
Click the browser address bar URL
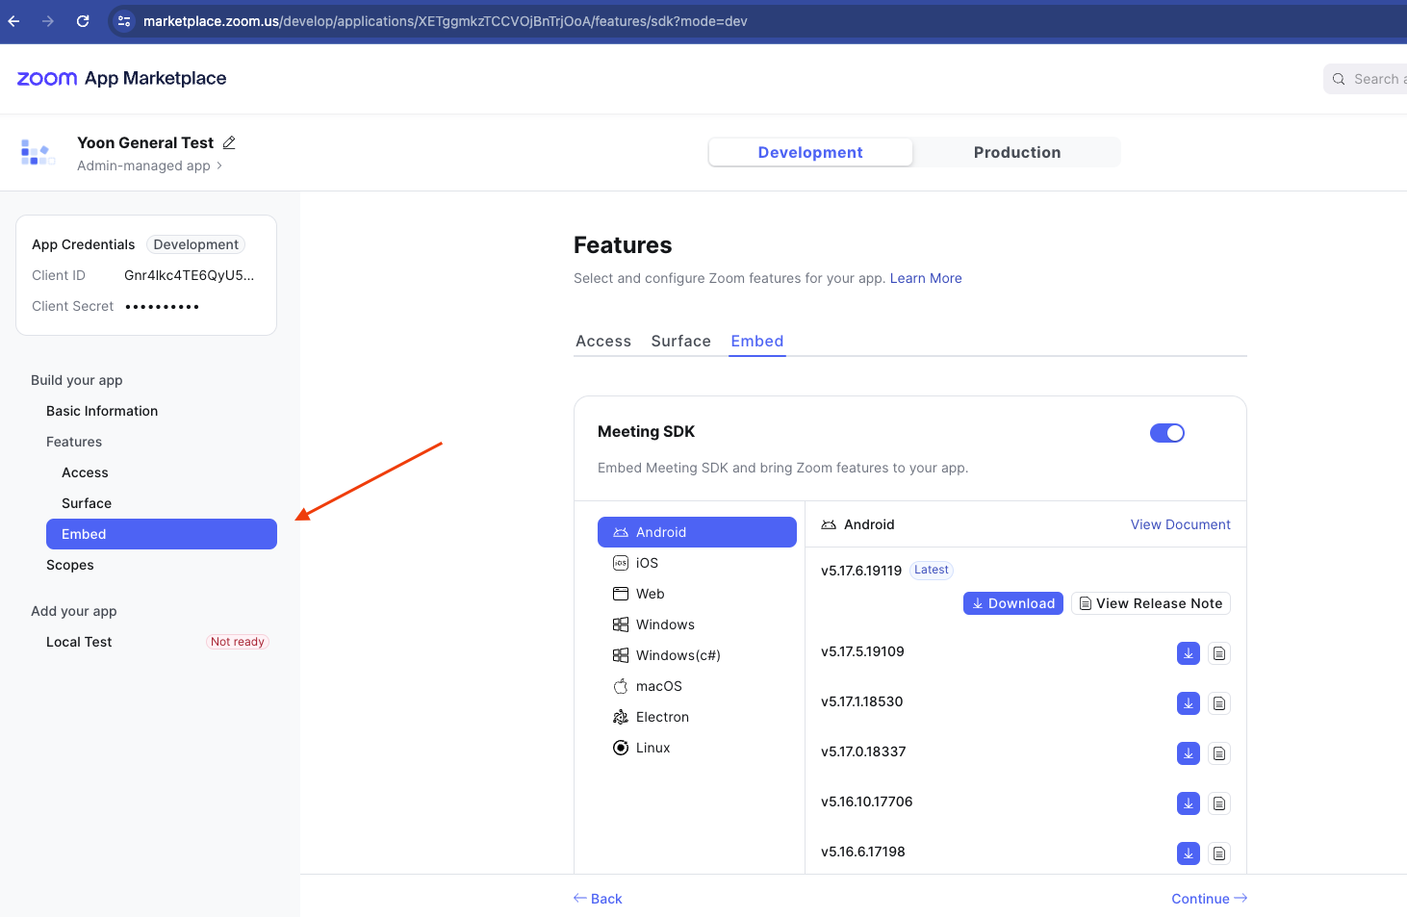446,21
